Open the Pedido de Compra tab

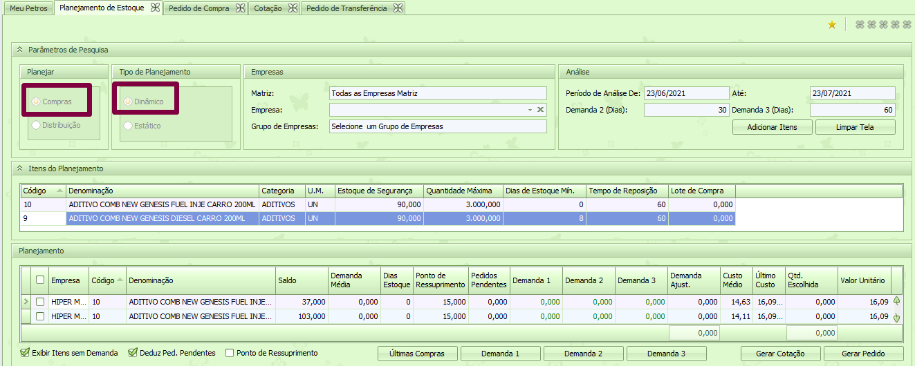(x=199, y=8)
